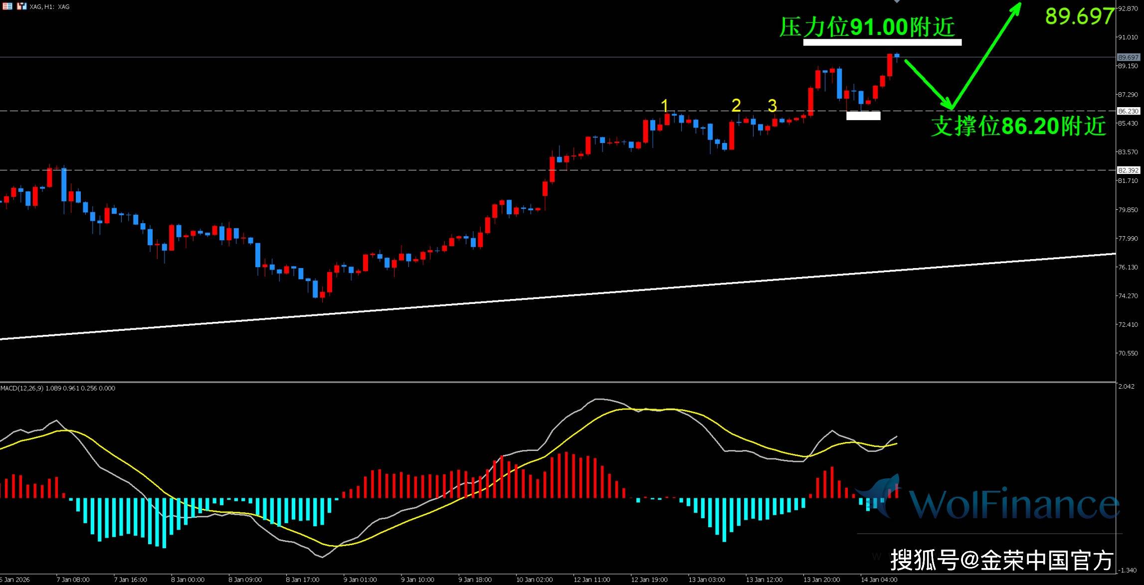Click the green upward arrow tip
This screenshot has width=1144, height=585.
click(1017, 6)
